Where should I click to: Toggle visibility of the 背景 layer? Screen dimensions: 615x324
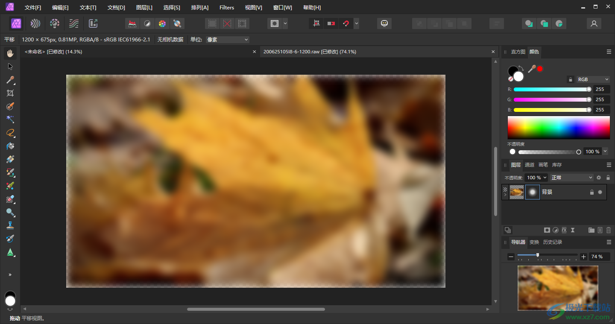600,192
